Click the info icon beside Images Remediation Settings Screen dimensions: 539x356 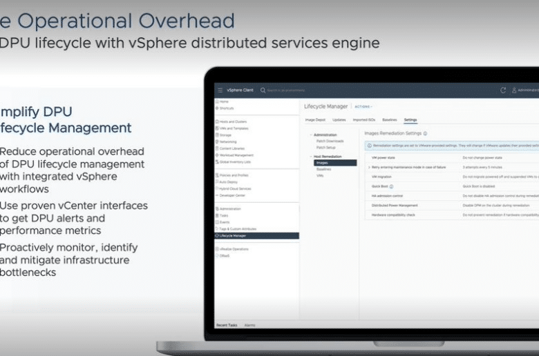tap(425, 134)
